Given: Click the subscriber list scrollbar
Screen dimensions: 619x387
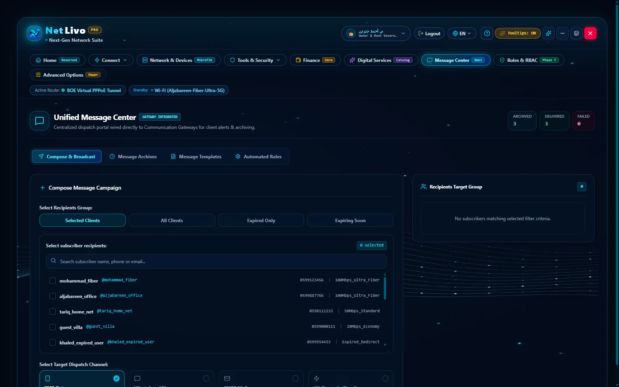Looking at the screenshot, I should tap(385, 288).
